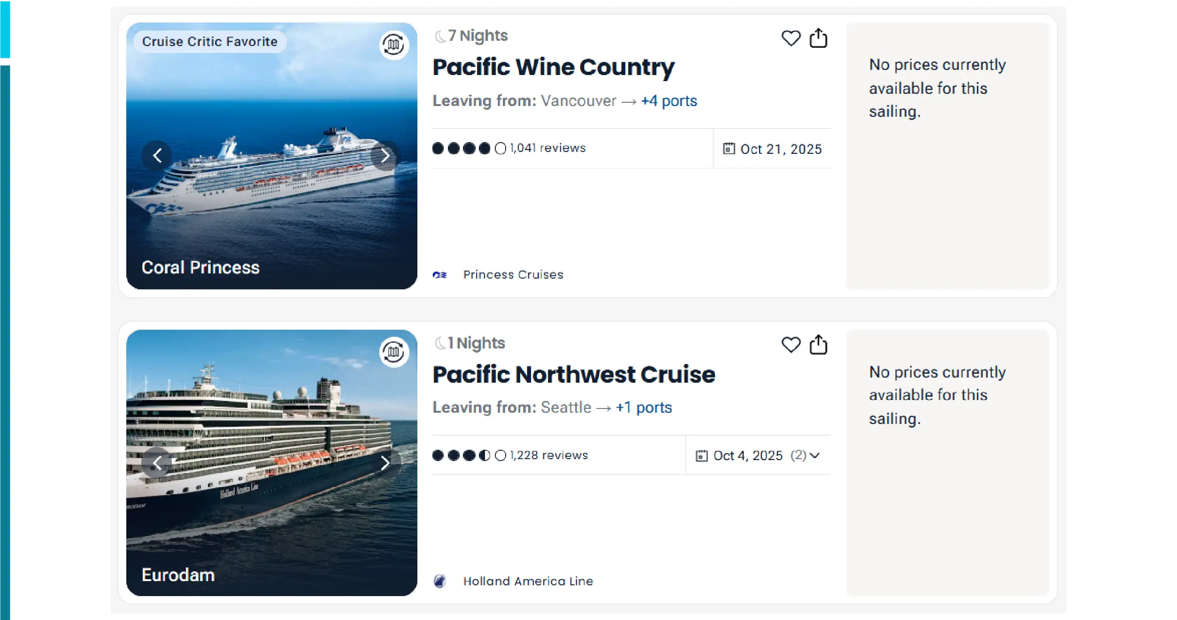Go back in the Eurodam photo carousel

coord(158,462)
